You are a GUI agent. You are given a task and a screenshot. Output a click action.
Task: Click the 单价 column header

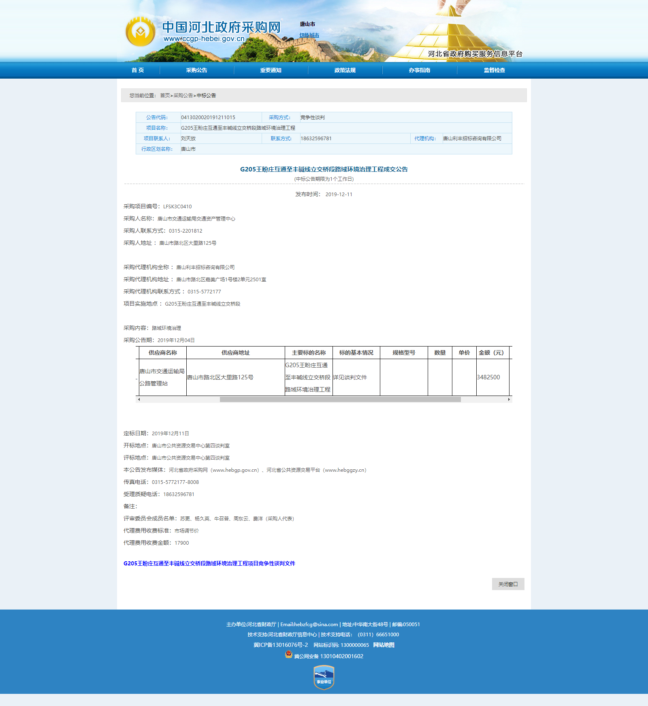[464, 353]
